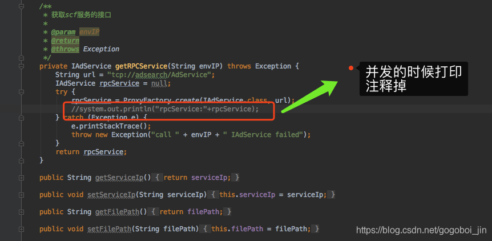Click the "tcp://adsearch/AdService" string literal
This screenshot has width=492, height=241.
coord(160,75)
